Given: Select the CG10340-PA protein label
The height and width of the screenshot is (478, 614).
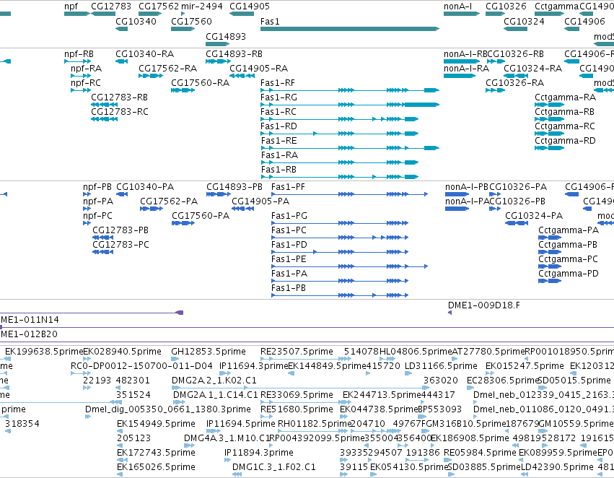Looking at the screenshot, I should tap(145, 187).
